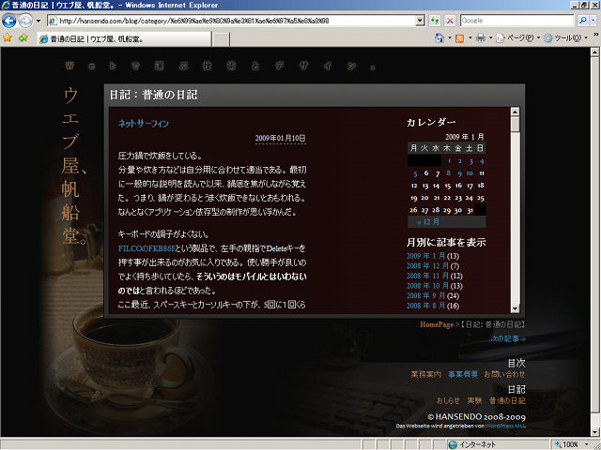Click the browser Back button
Screen dimensions: 601x450
pyautogui.click(x=10, y=21)
